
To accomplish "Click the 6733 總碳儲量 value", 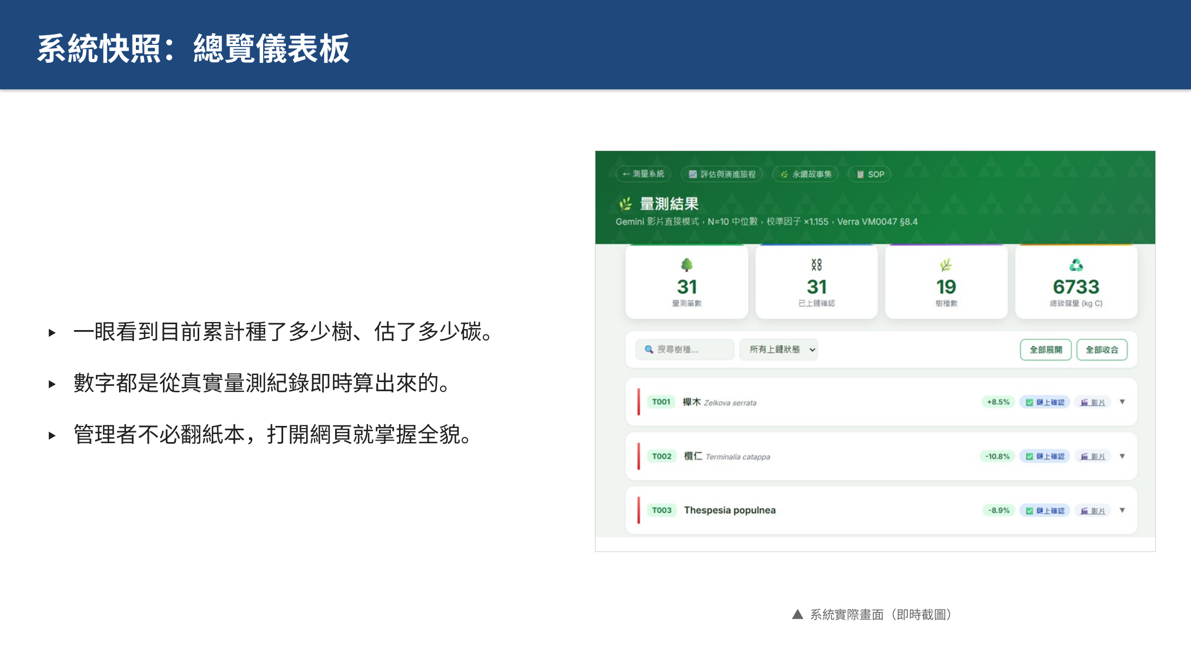I will tap(1076, 287).
